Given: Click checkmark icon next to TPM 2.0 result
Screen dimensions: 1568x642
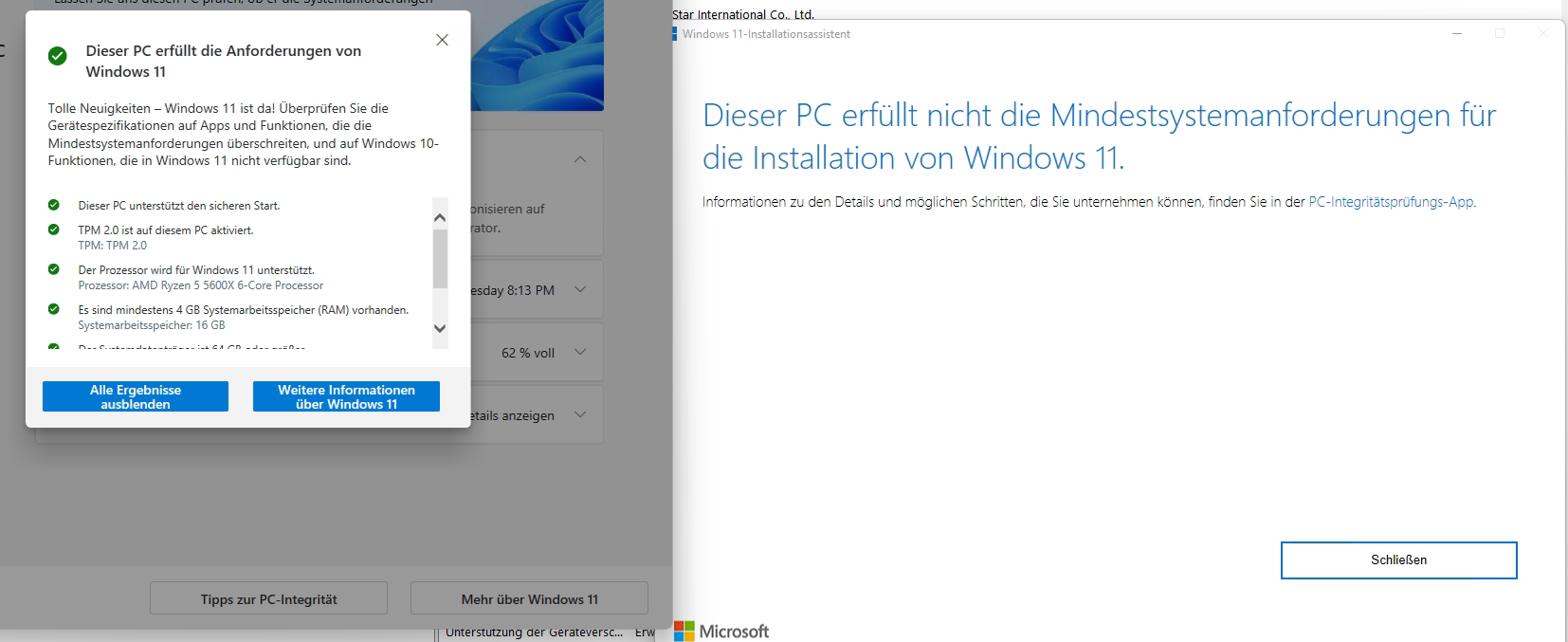Looking at the screenshot, I should point(54,229).
